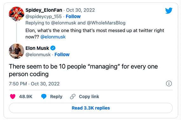
Task: Click the chain link copy icon
Action: click(x=73, y=97)
